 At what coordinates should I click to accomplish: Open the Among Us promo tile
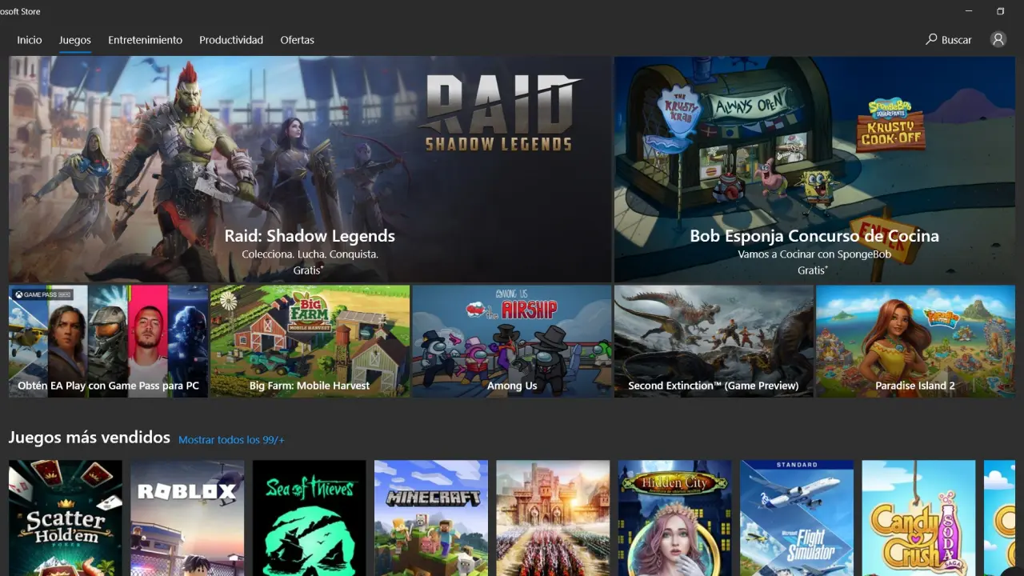pos(512,342)
